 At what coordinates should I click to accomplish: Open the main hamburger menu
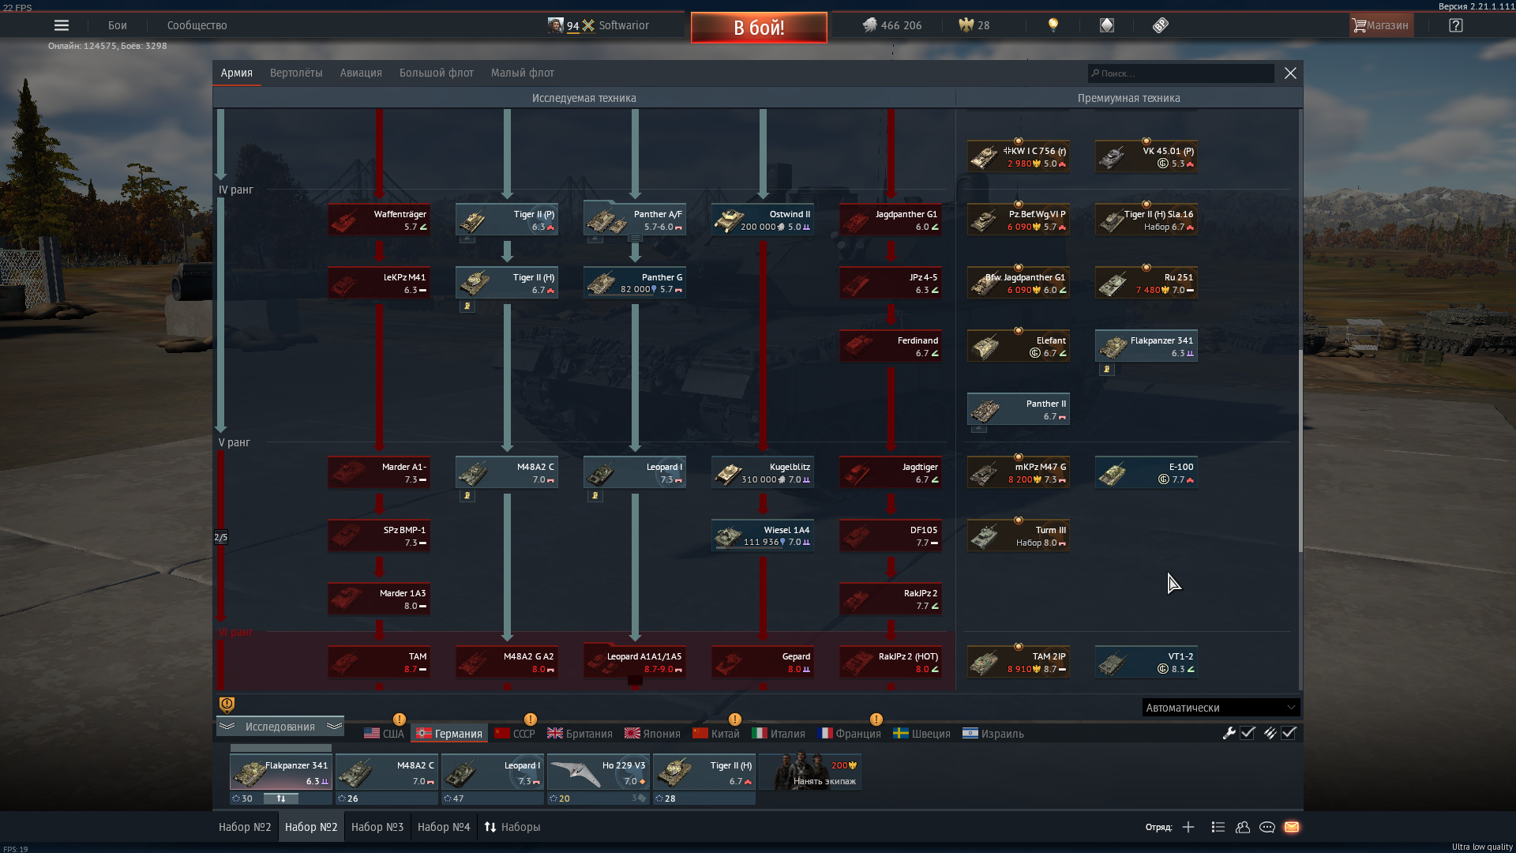(61, 25)
